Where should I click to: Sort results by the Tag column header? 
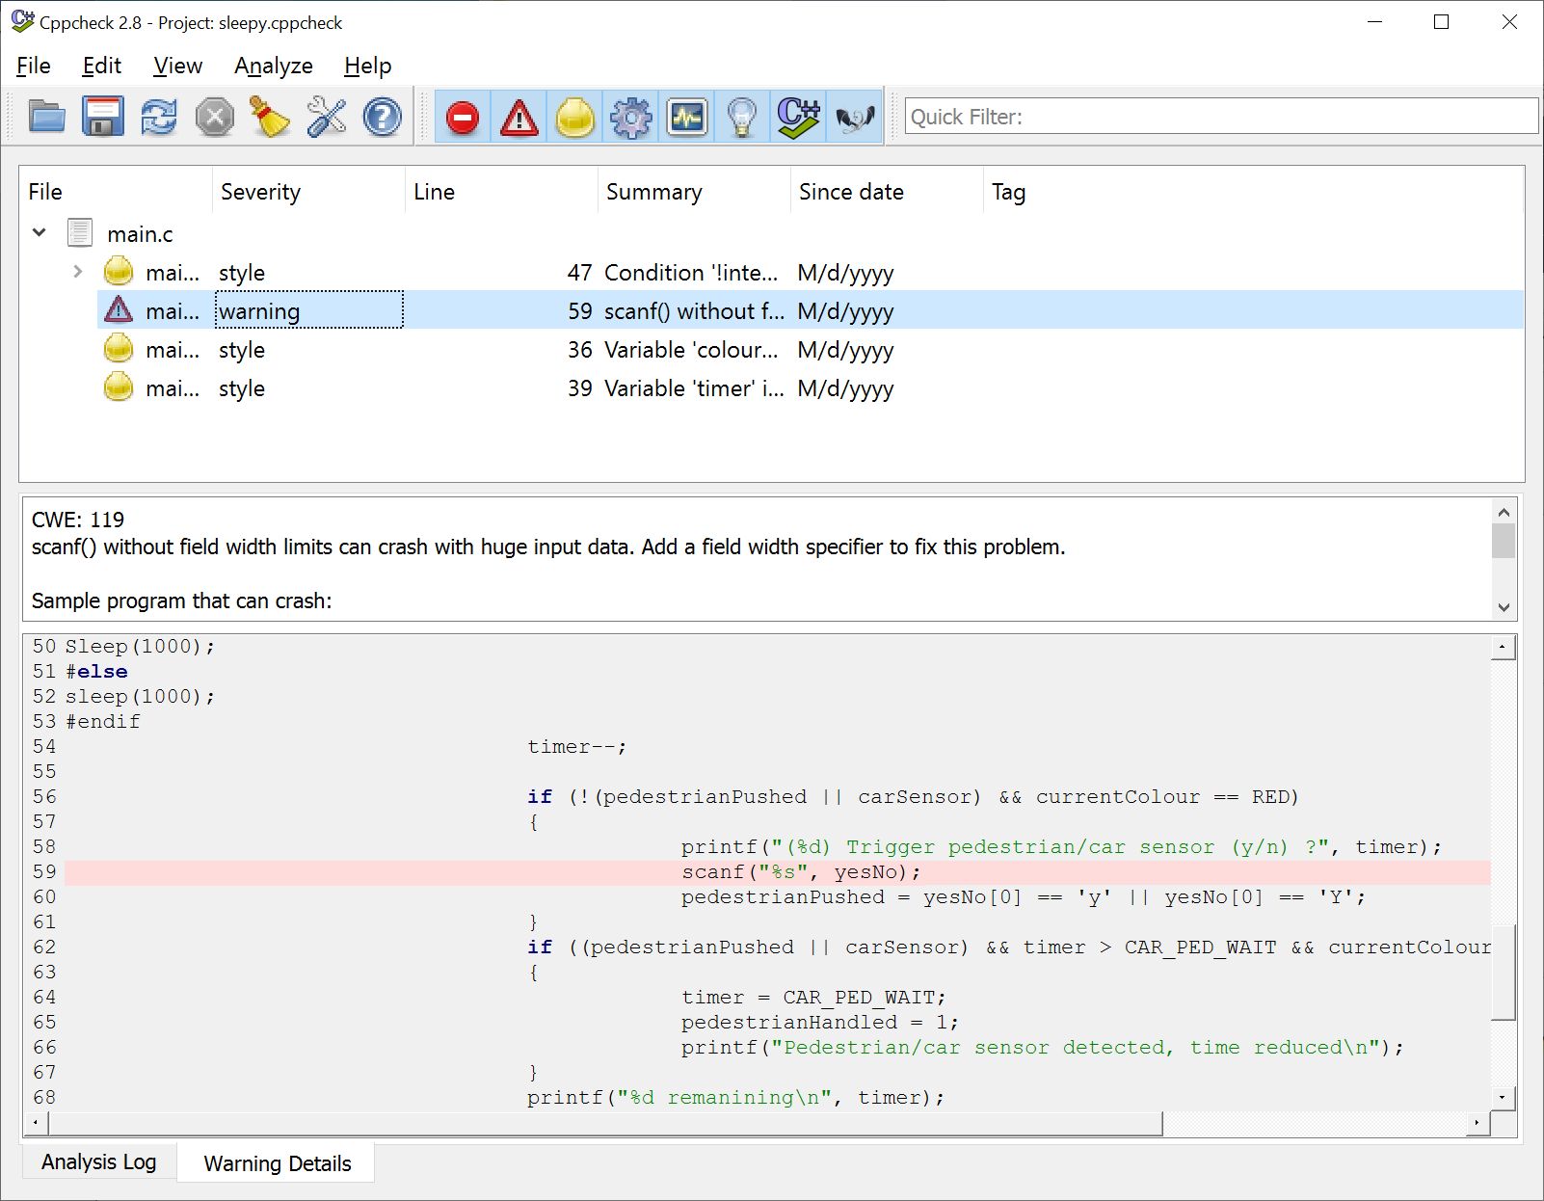[x=1253, y=192]
